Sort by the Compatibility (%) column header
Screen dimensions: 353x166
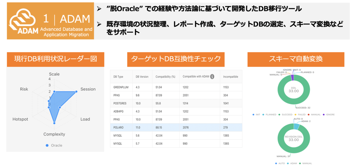click(x=165, y=77)
